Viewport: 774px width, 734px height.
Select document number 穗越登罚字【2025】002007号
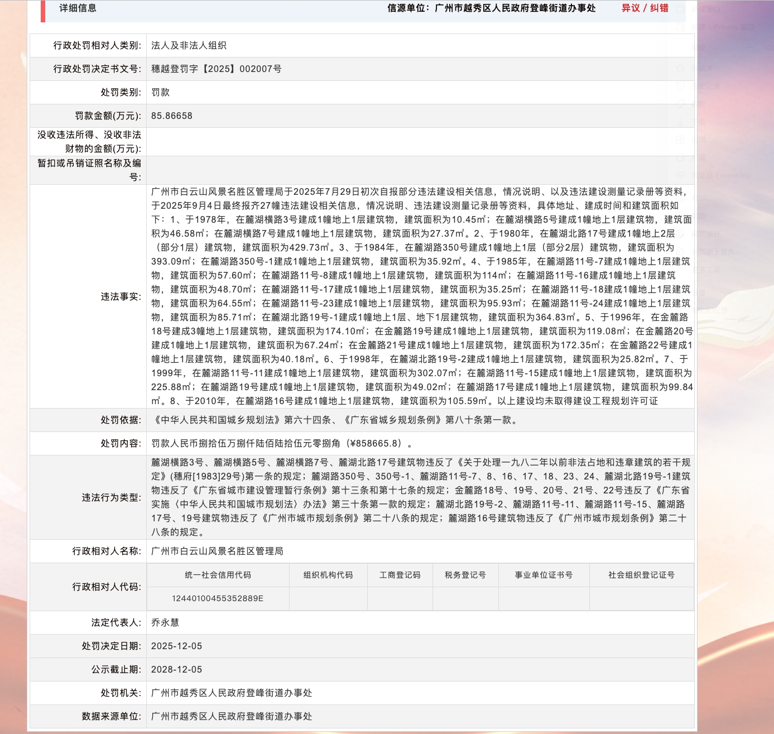(x=217, y=69)
